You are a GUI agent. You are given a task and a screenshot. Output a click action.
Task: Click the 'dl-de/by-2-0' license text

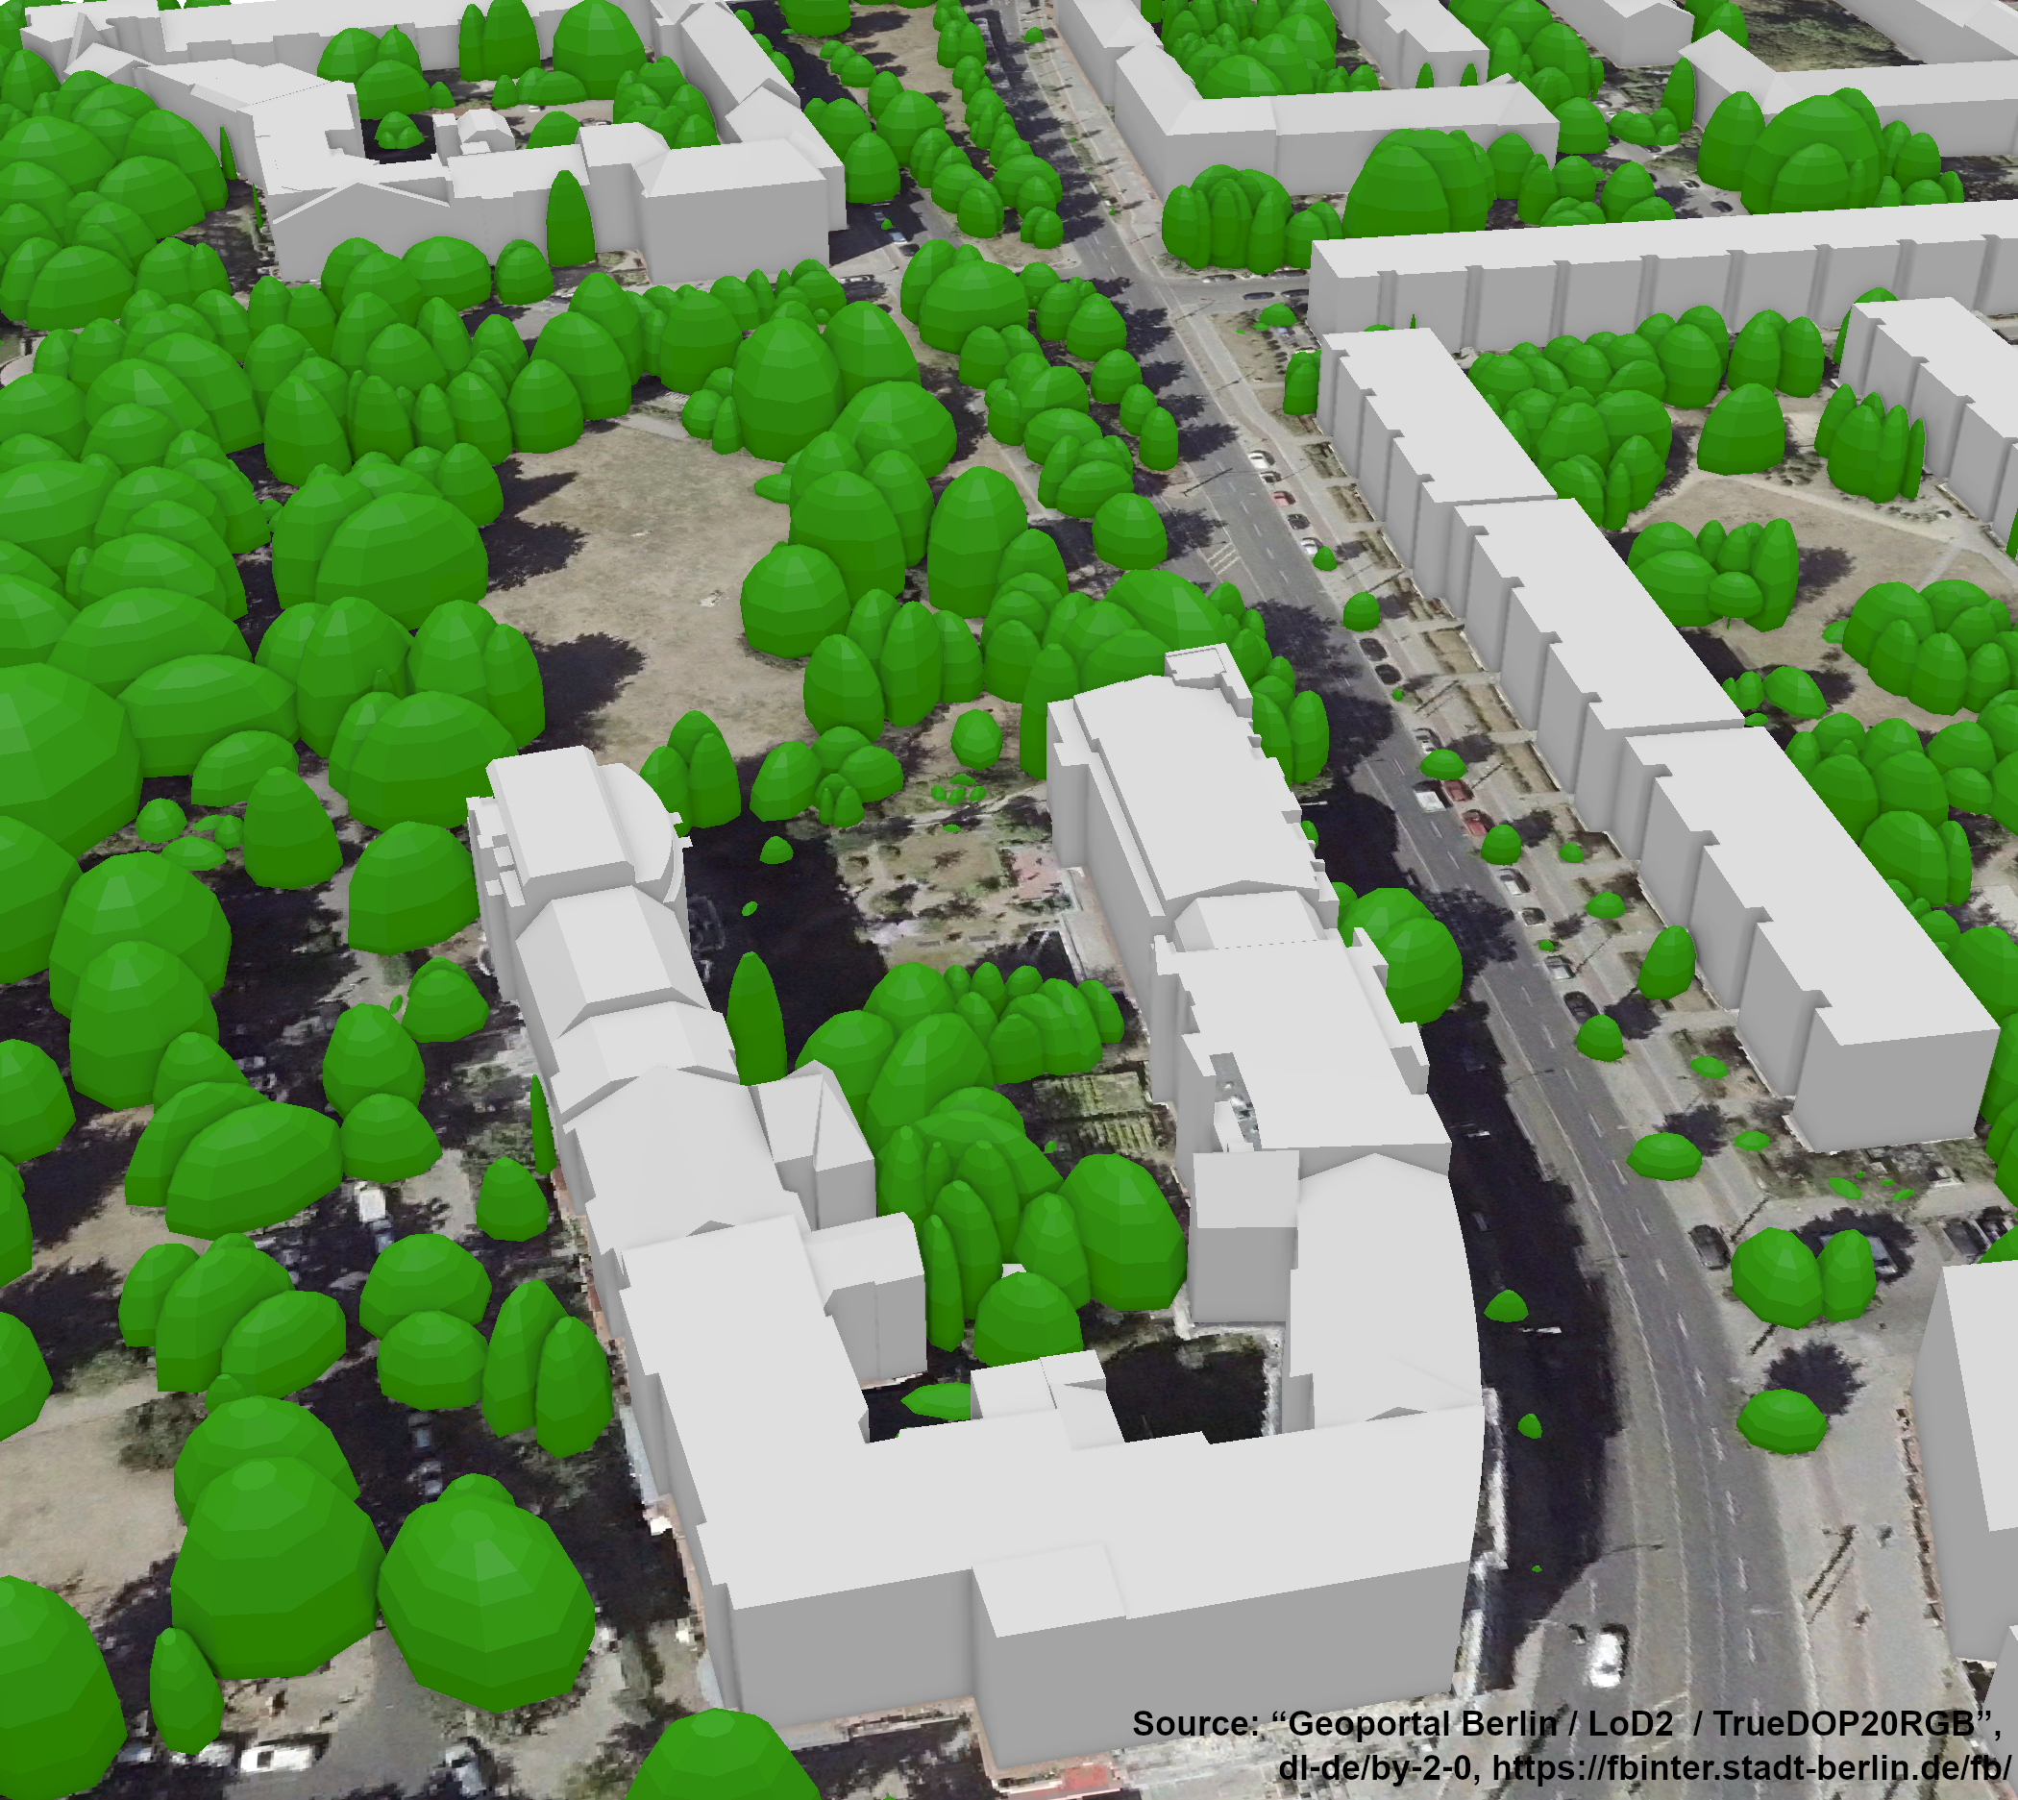tap(1378, 1767)
